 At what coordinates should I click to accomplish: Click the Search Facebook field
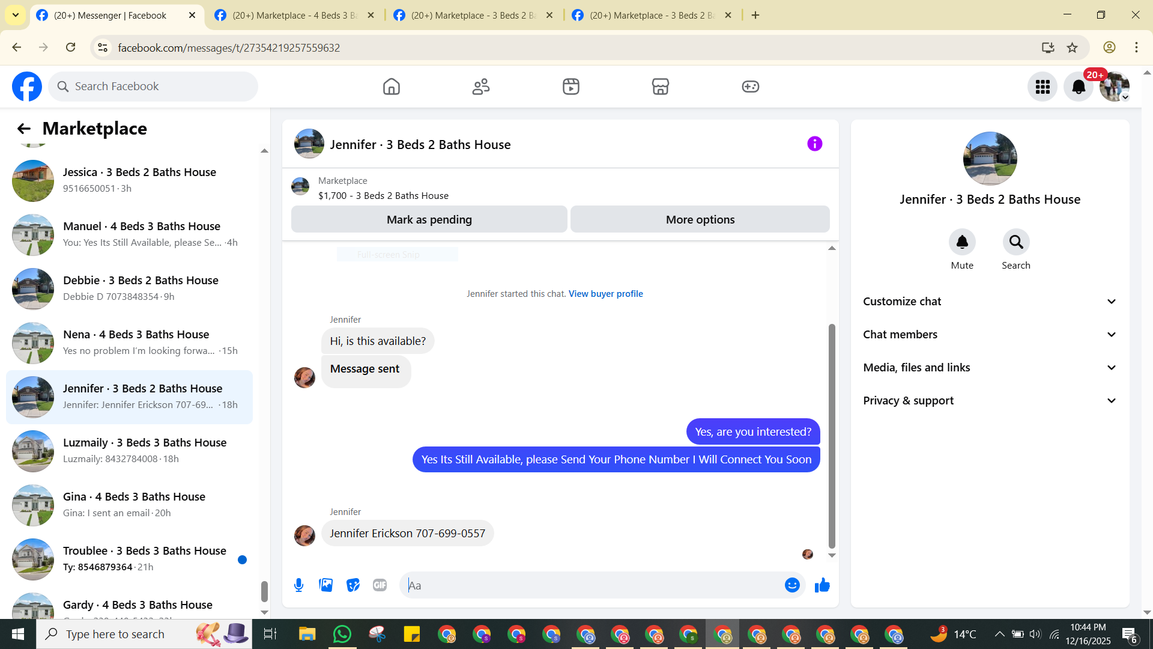pos(153,87)
